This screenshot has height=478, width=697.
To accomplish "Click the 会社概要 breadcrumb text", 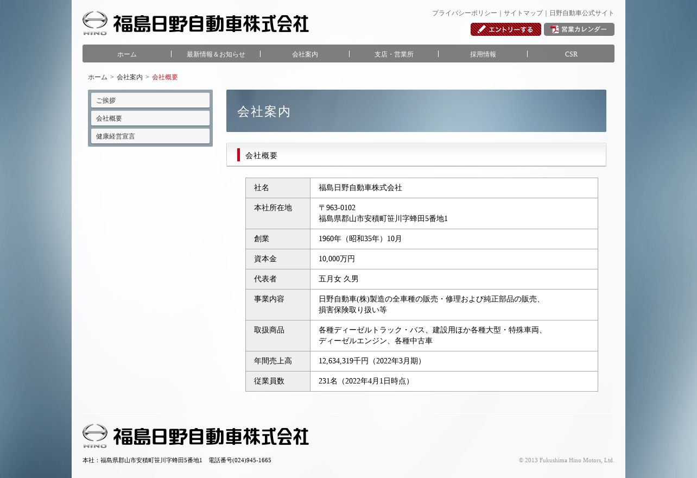I will point(165,77).
